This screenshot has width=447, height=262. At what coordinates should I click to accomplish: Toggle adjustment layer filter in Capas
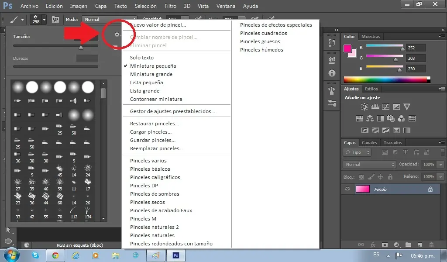(395, 152)
